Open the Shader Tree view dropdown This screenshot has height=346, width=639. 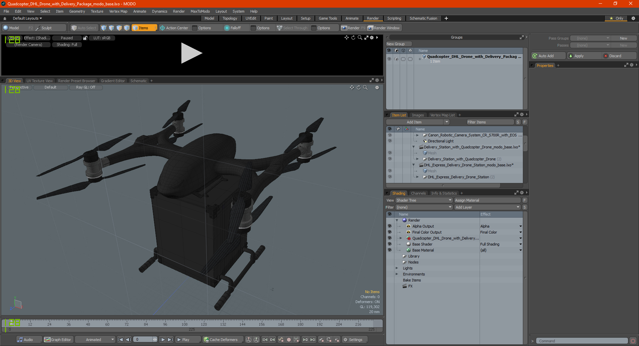[424, 200]
